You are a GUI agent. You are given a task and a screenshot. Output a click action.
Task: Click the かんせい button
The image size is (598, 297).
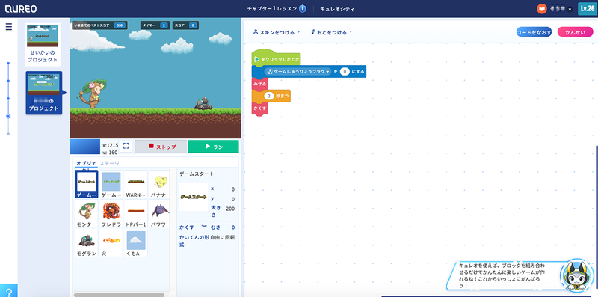[575, 32]
